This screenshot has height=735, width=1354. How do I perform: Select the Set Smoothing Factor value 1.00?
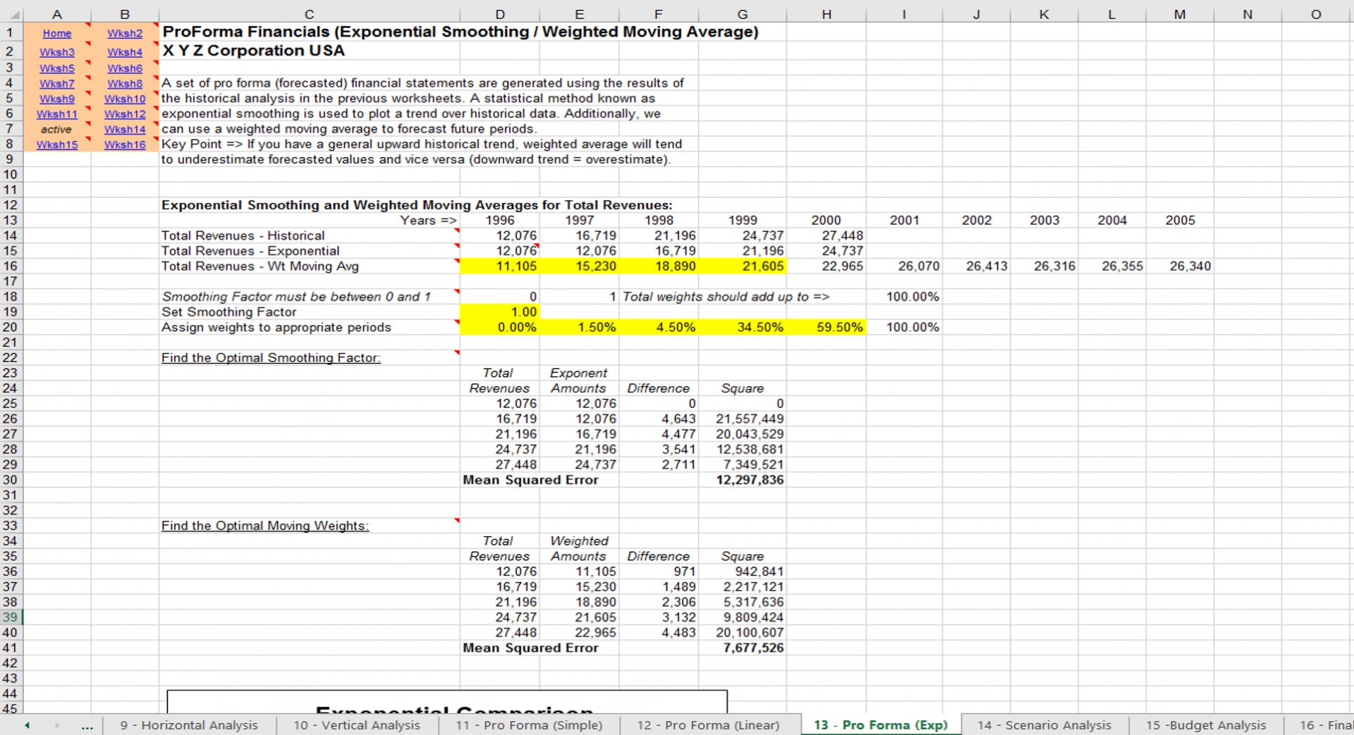(x=500, y=312)
